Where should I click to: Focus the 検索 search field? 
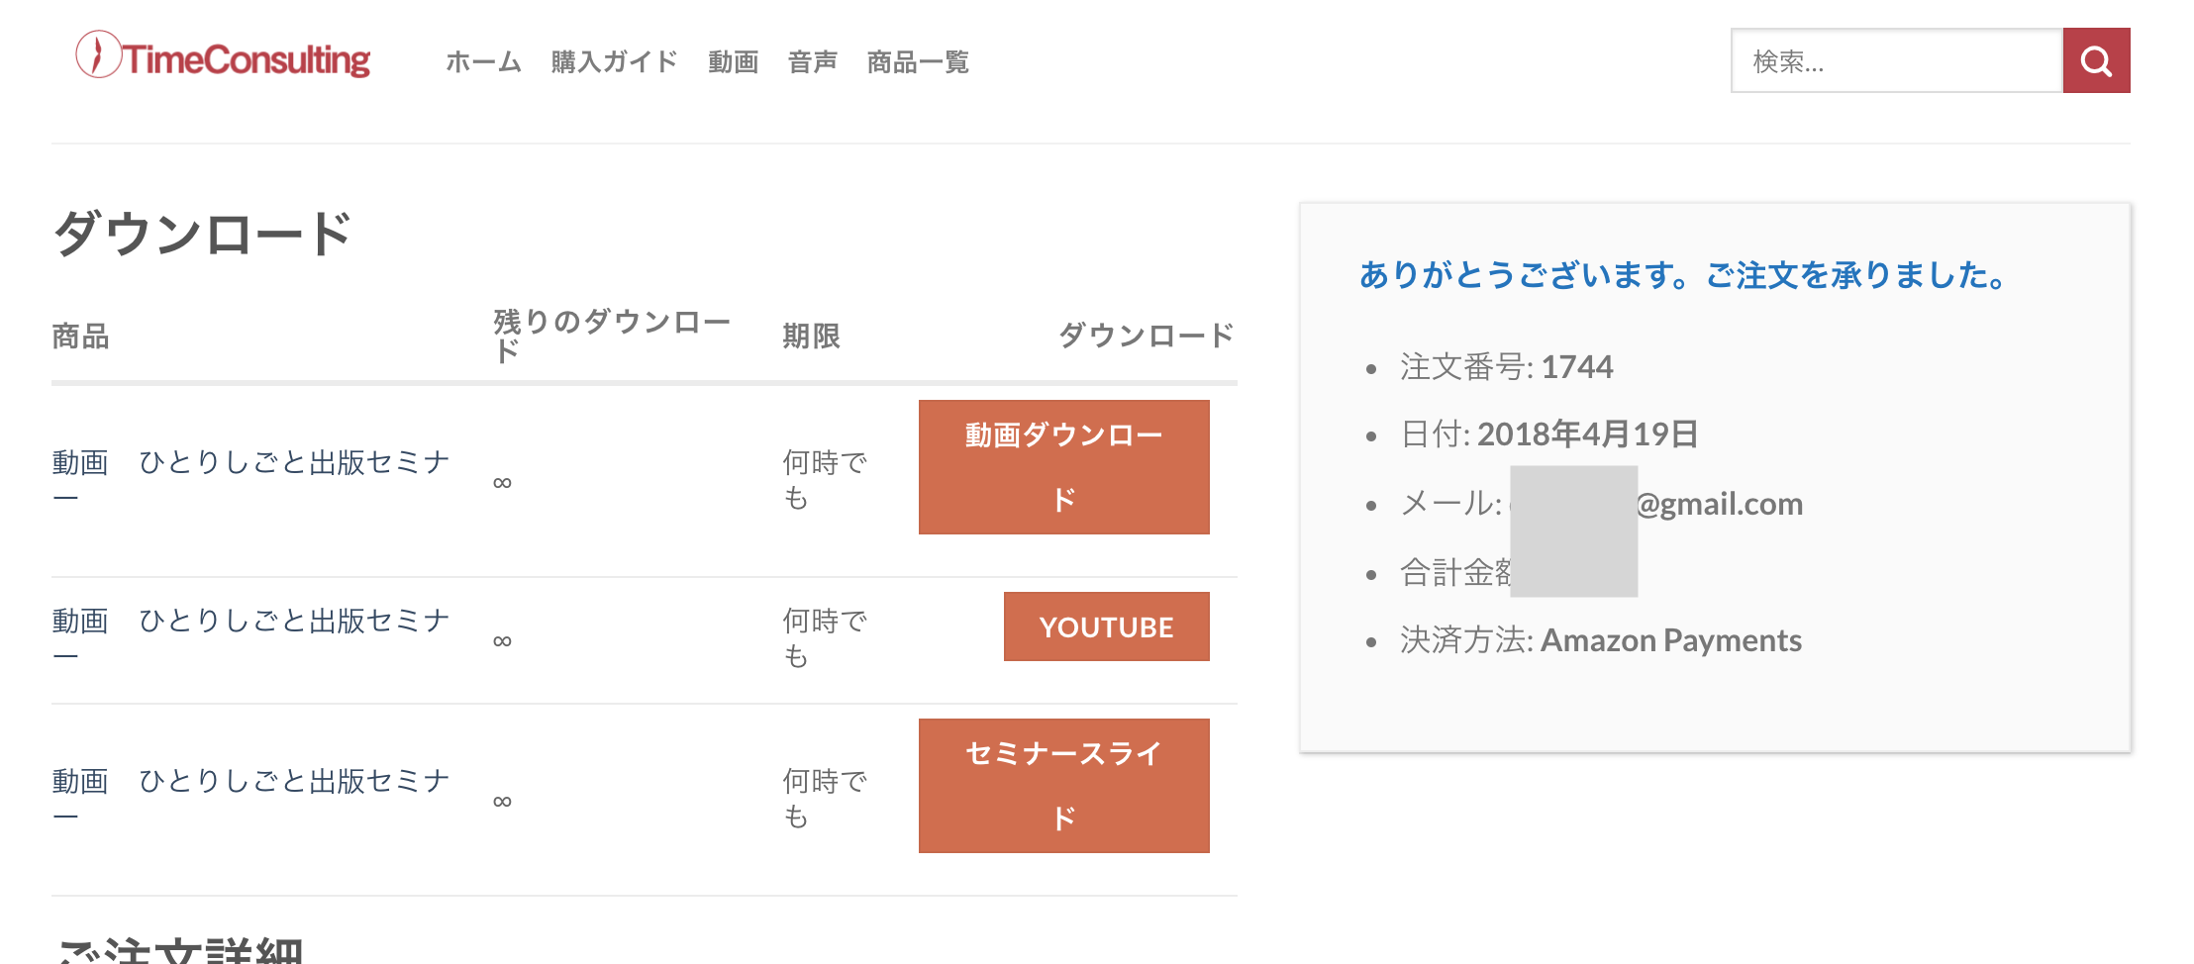point(1896,61)
